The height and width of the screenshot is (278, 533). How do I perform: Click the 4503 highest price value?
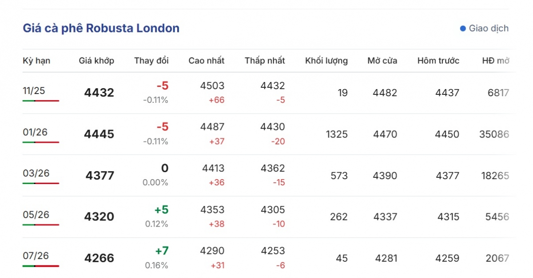212,86
